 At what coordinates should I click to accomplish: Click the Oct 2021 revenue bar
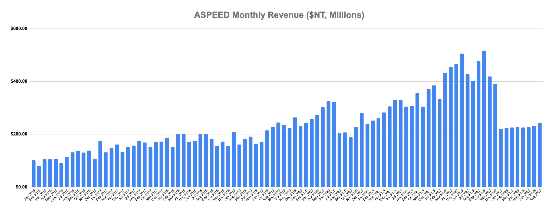tap(417, 140)
